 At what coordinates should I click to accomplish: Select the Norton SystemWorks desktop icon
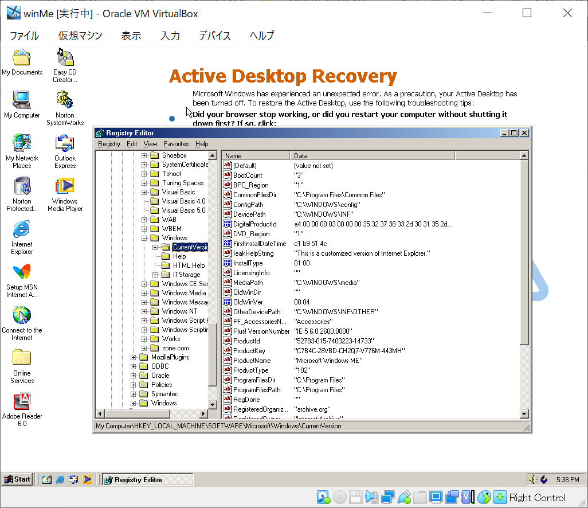click(65, 108)
